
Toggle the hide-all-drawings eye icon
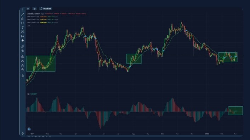click(x=23, y=70)
